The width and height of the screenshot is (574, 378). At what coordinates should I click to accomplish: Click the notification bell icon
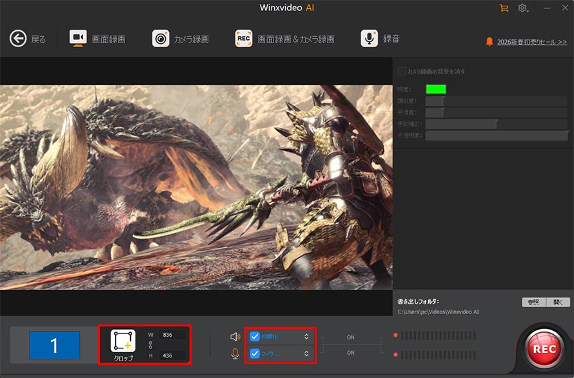click(x=490, y=42)
